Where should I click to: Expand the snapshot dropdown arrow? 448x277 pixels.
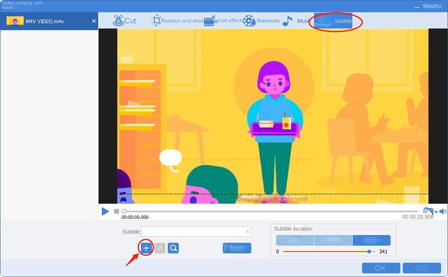click(436, 212)
